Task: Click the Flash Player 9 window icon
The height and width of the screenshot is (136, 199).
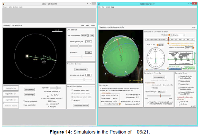Action: click(99, 3)
